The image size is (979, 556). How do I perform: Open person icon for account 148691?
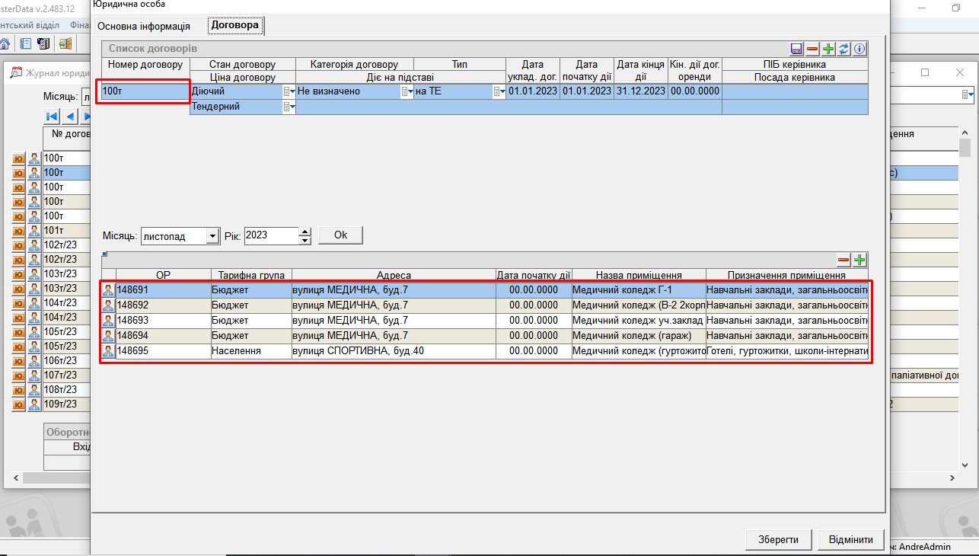pyautogui.click(x=109, y=290)
